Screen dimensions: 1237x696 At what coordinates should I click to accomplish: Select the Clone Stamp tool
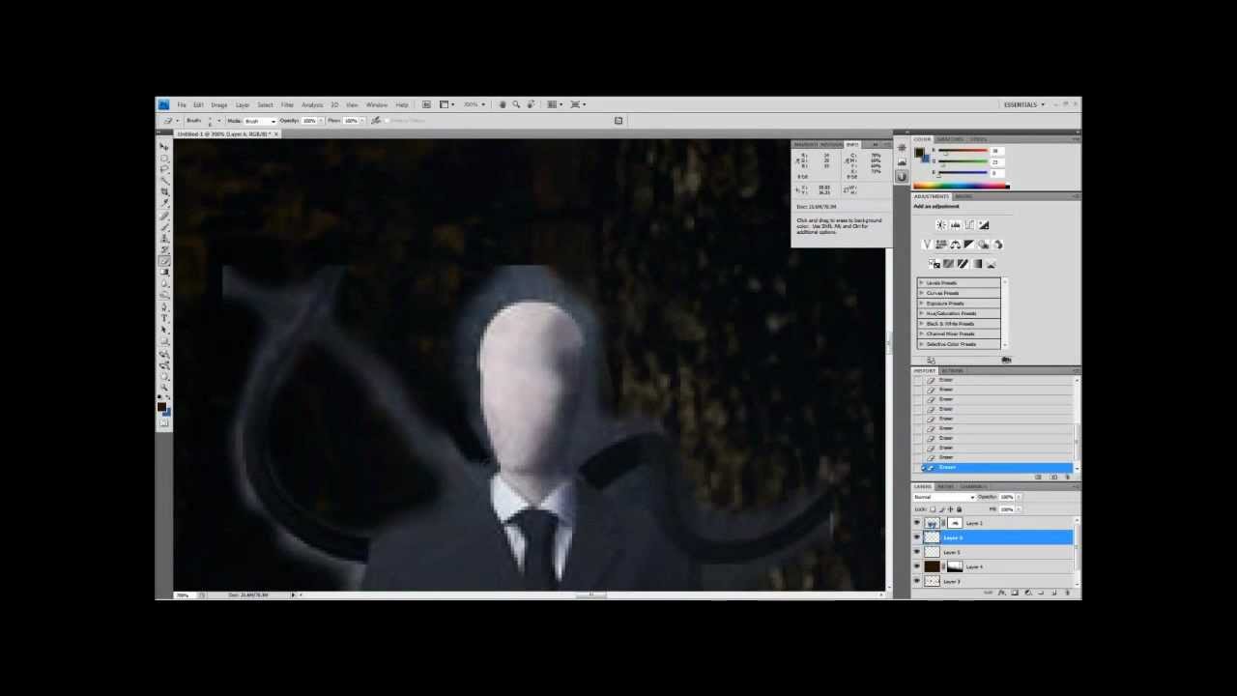(164, 240)
